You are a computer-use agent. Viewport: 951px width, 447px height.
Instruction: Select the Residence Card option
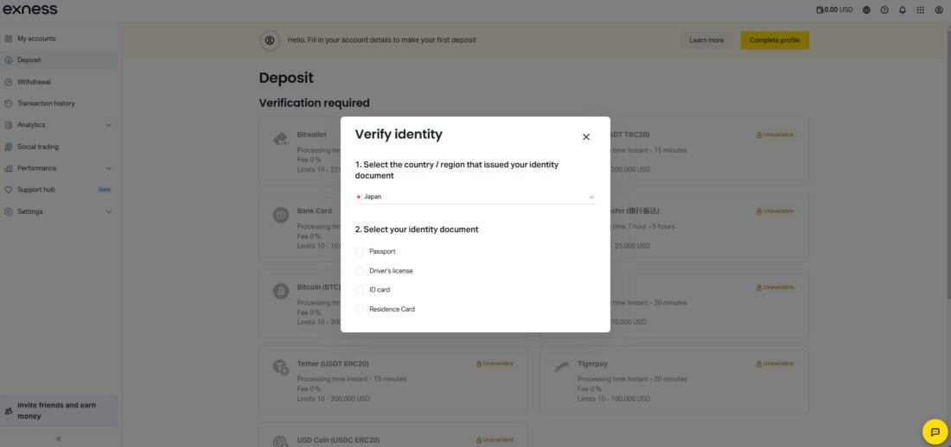pos(360,309)
